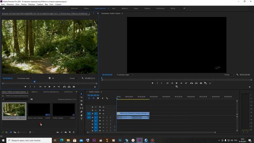Viewport: 254px width, 143px height.
Task: Open Comparison View in Program monitor
Action: click(206, 83)
